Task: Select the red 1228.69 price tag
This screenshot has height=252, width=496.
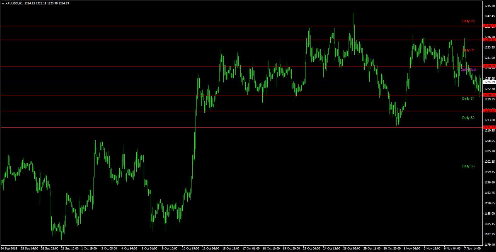Action: (489, 66)
